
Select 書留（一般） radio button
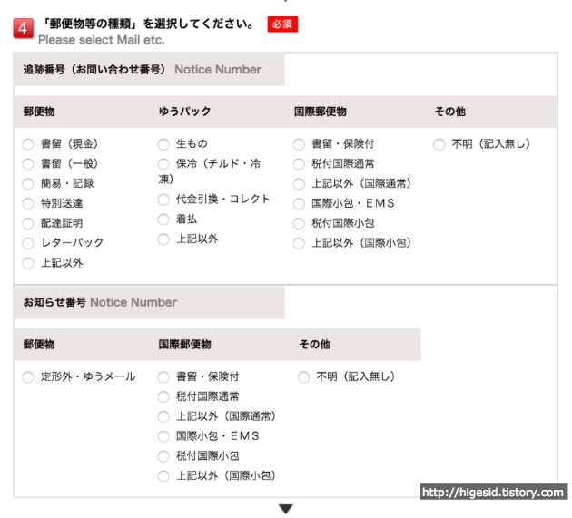point(28,164)
